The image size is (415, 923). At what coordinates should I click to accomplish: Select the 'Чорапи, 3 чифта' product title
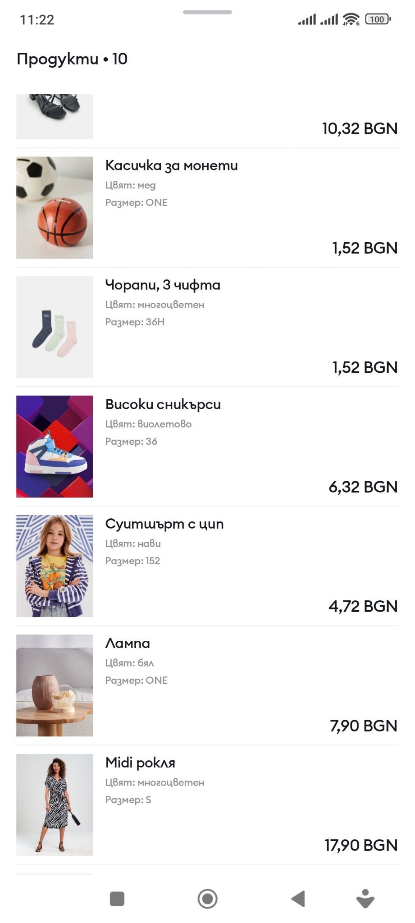point(163,285)
